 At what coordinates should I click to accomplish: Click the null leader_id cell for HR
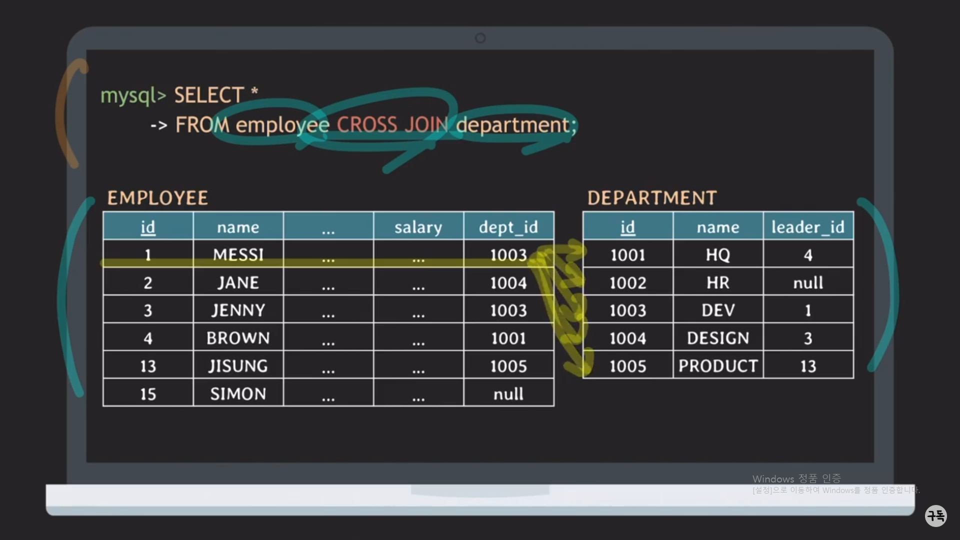[x=808, y=282]
